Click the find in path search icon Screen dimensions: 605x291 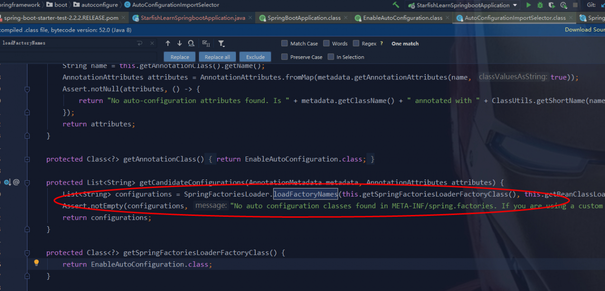(x=191, y=43)
